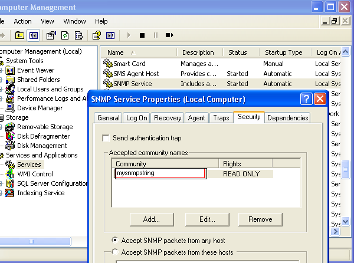Click services list scroll up arrow
Viewport: 354px width, 263px height.
345,52
